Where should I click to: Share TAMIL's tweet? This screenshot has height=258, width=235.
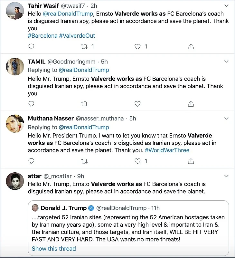tap(191, 104)
